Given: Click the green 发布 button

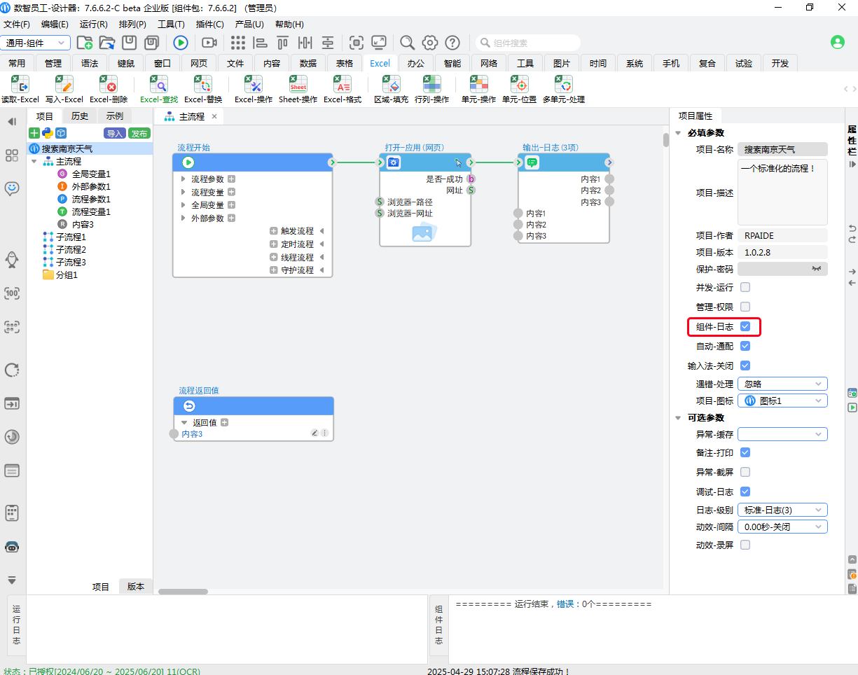Looking at the screenshot, I should pos(139,133).
